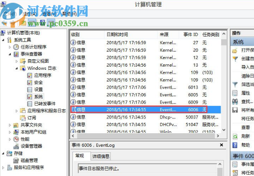Click the create custom view funnel icon
The width and height of the screenshot is (254, 176).
point(235,59)
